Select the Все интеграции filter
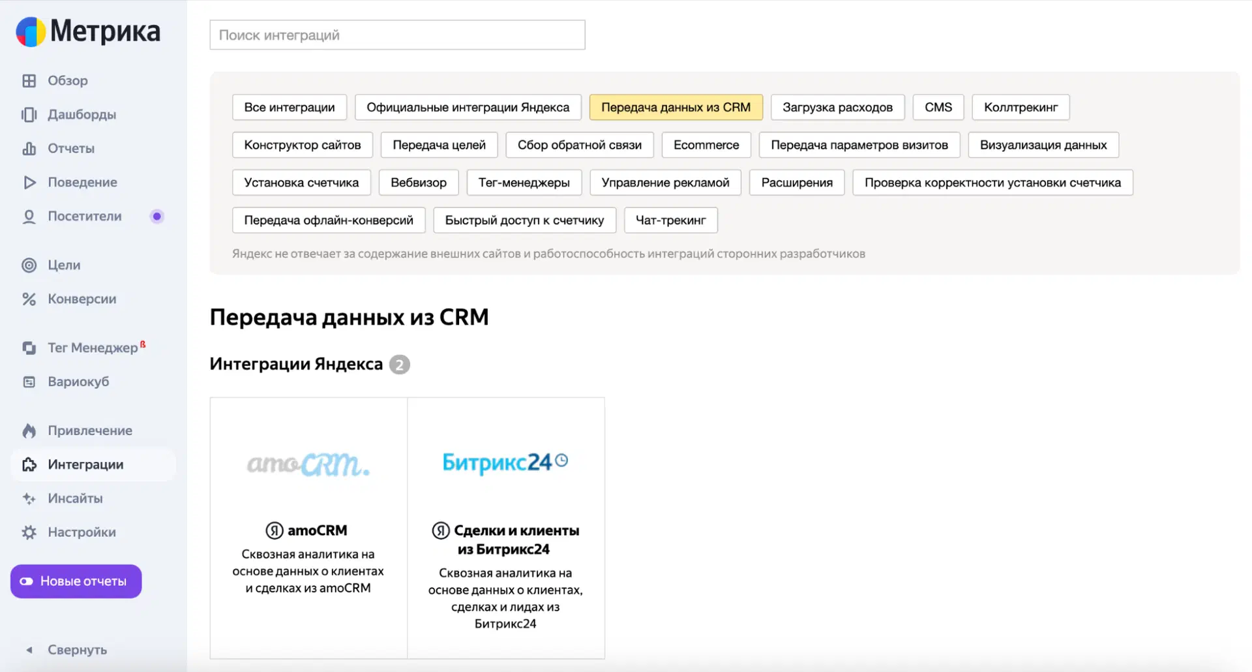The height and width of the screenshot is (672, 1252). click(290, 108)
